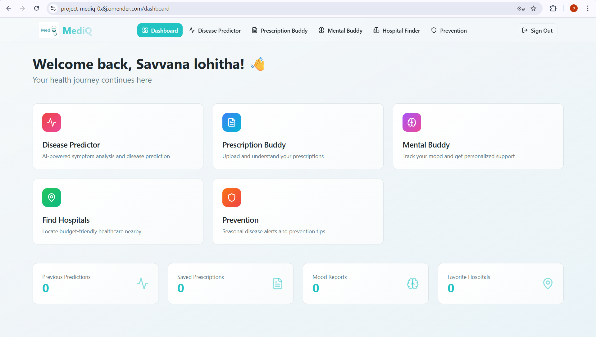Click the Sign Out button
Image resolution: width=596 pixels, height=337 pixels.
point(537,30)
